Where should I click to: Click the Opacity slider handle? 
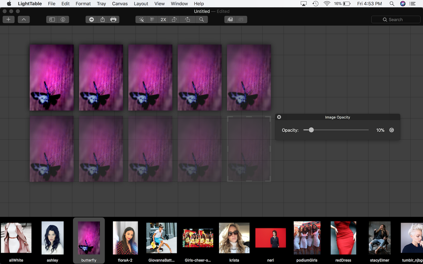(311, 130)
